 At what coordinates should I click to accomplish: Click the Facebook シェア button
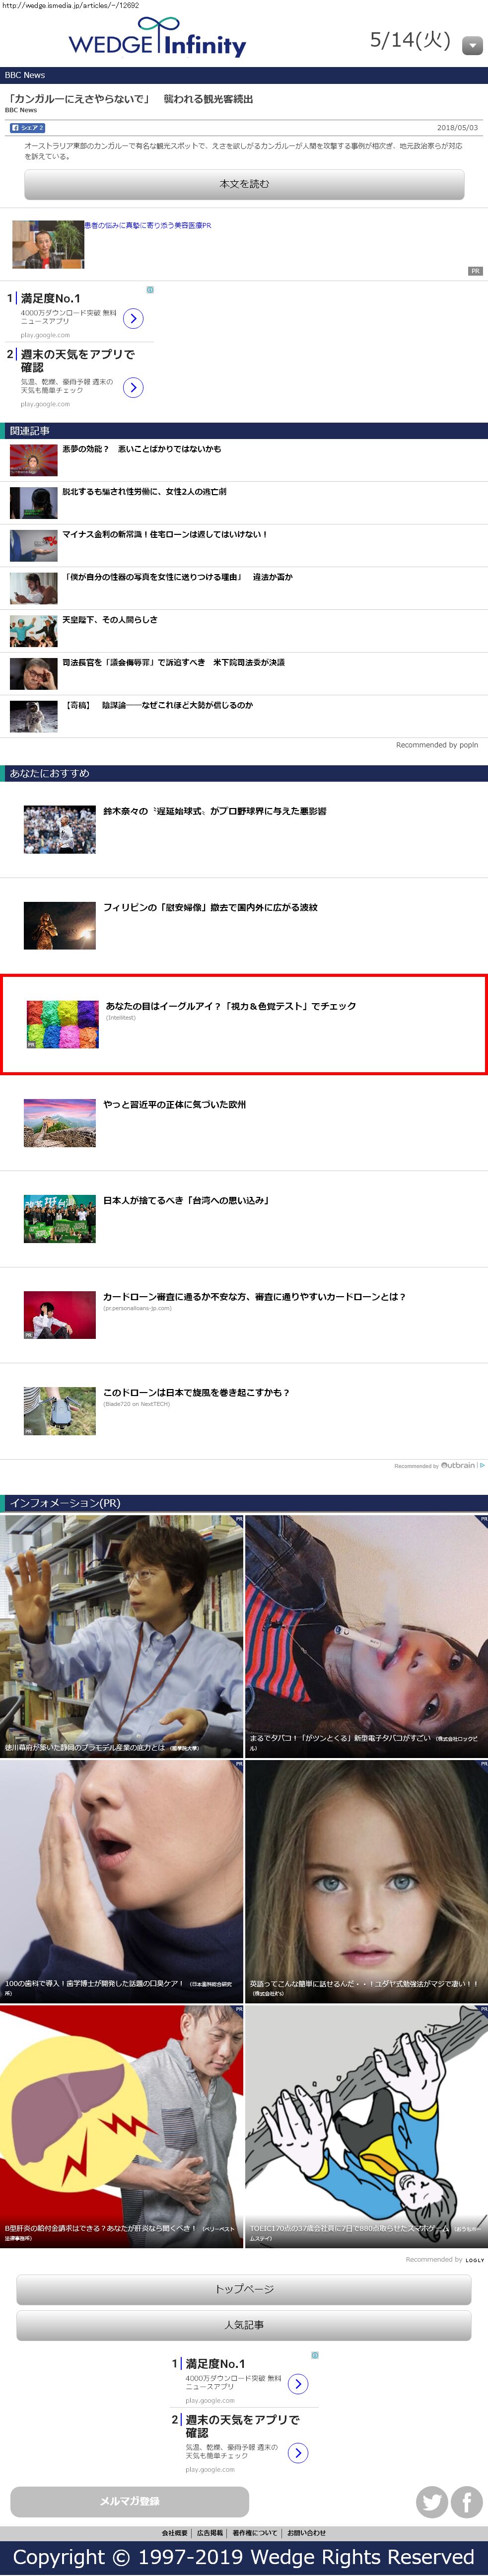coord(27,128)
